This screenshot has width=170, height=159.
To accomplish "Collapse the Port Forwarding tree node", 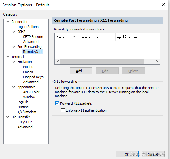I will coord(13,47).
